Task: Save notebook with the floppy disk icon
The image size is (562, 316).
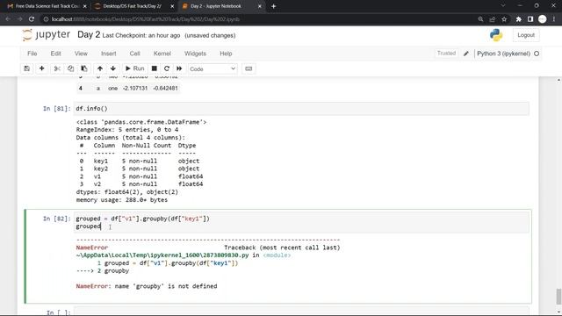Action: (27, 68)
